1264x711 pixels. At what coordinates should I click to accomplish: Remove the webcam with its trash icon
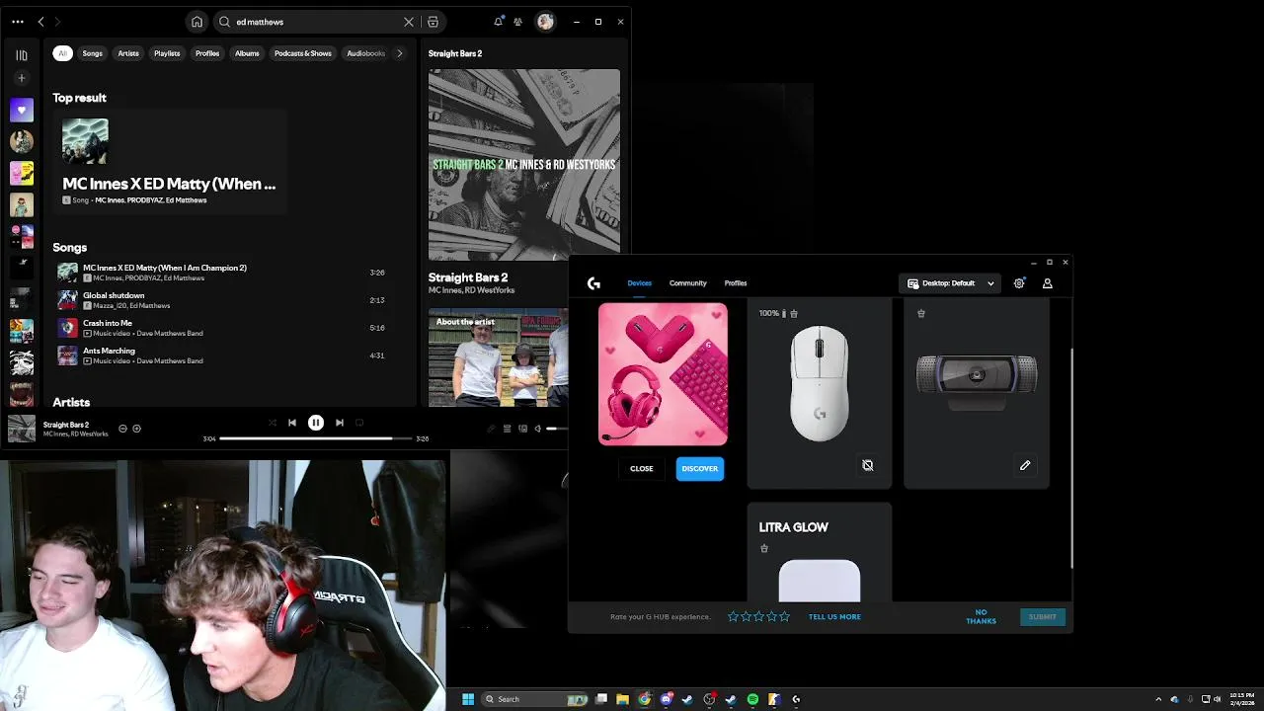[x=921, y=314]
